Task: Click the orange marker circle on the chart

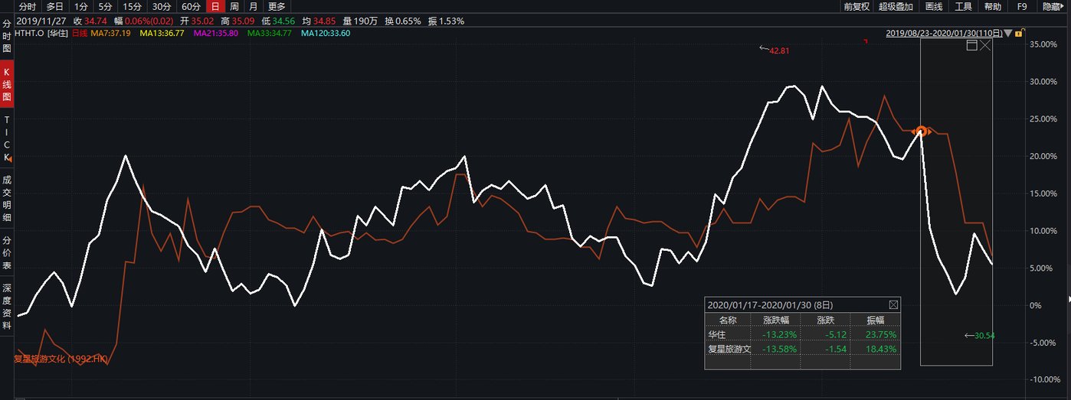Action: click(922, 132)
